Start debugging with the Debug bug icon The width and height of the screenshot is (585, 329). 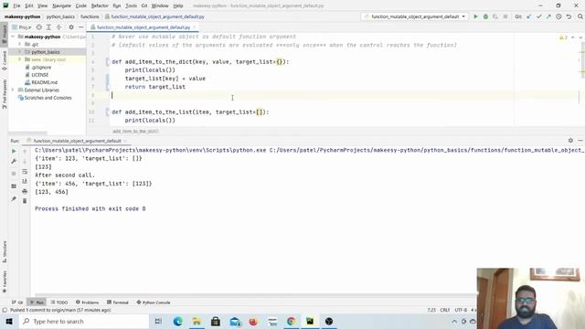click(x=485, y=16)
